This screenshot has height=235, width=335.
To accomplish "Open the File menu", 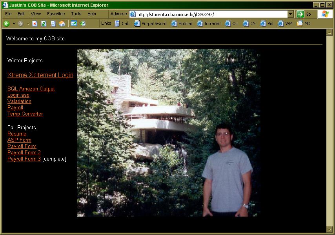I will pyautogui.click(x=8, y=14).
